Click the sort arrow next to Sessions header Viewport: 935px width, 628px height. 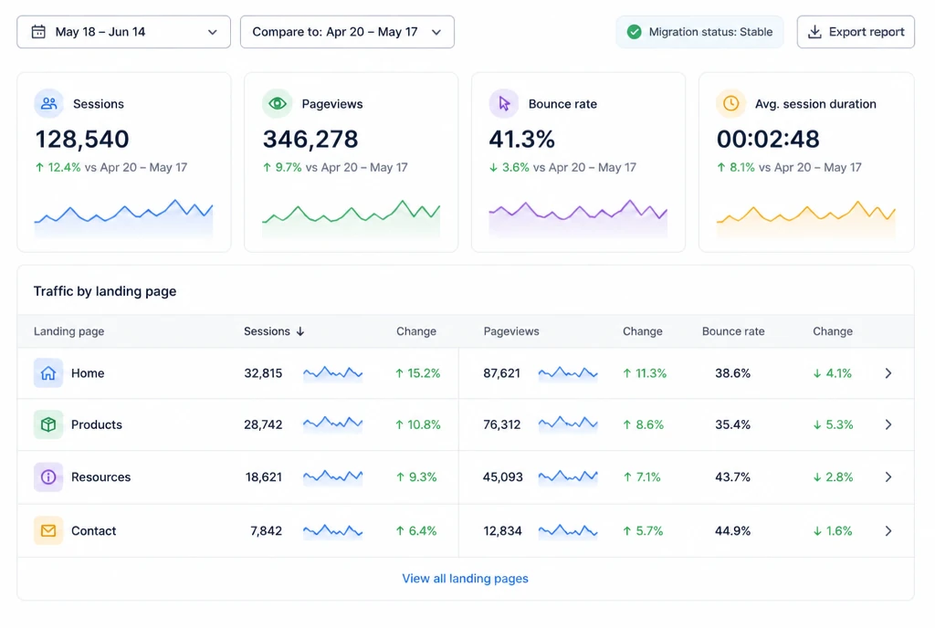tap(300, 331)
